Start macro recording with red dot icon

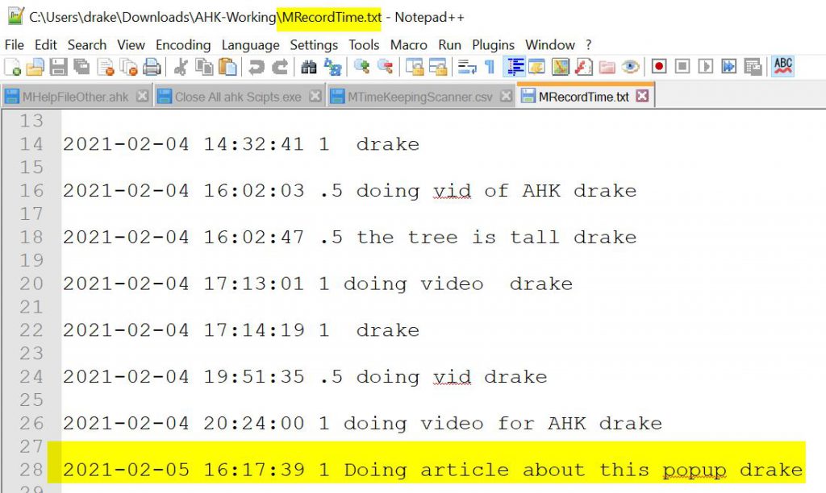(x=659, y=67)
